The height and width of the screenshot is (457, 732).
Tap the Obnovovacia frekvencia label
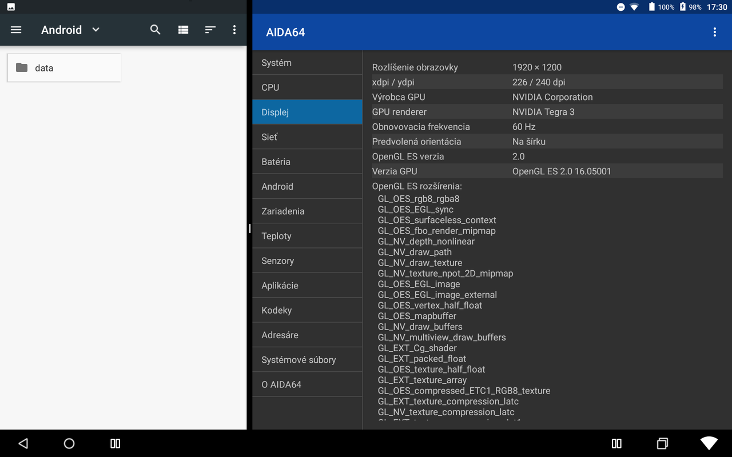[x=421, y=127]
